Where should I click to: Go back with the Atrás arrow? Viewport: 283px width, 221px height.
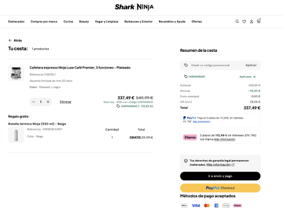pyautogui.click(x=15, y=41)
